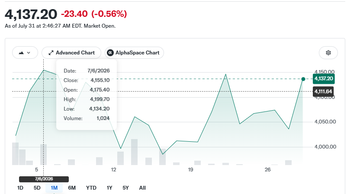The image size is (347, 194).
Task: Click the tallest volume bar near 12
Action: click(x=134, y=152)
